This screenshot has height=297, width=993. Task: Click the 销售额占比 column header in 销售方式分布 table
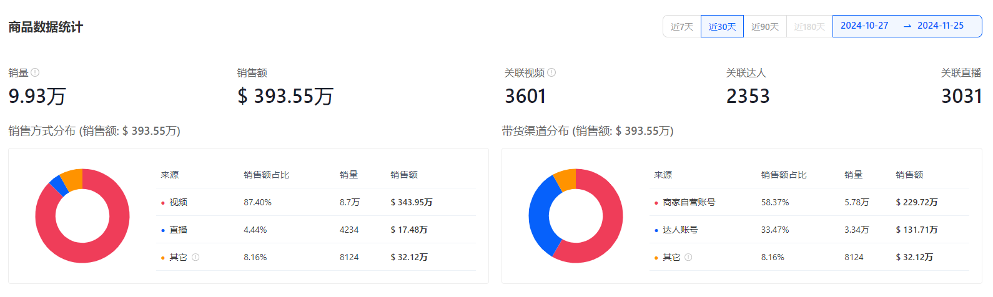(x=266, y=175)
